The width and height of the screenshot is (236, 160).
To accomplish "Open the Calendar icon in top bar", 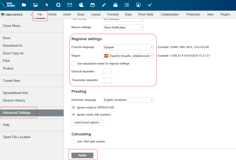I will coord(93,5).
